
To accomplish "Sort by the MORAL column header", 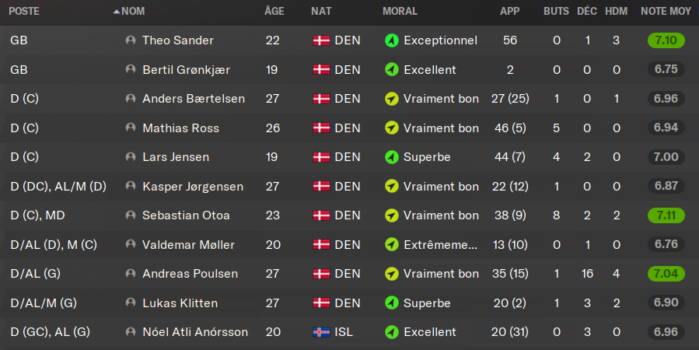I will pyautogui.click(x=400, y=12).
